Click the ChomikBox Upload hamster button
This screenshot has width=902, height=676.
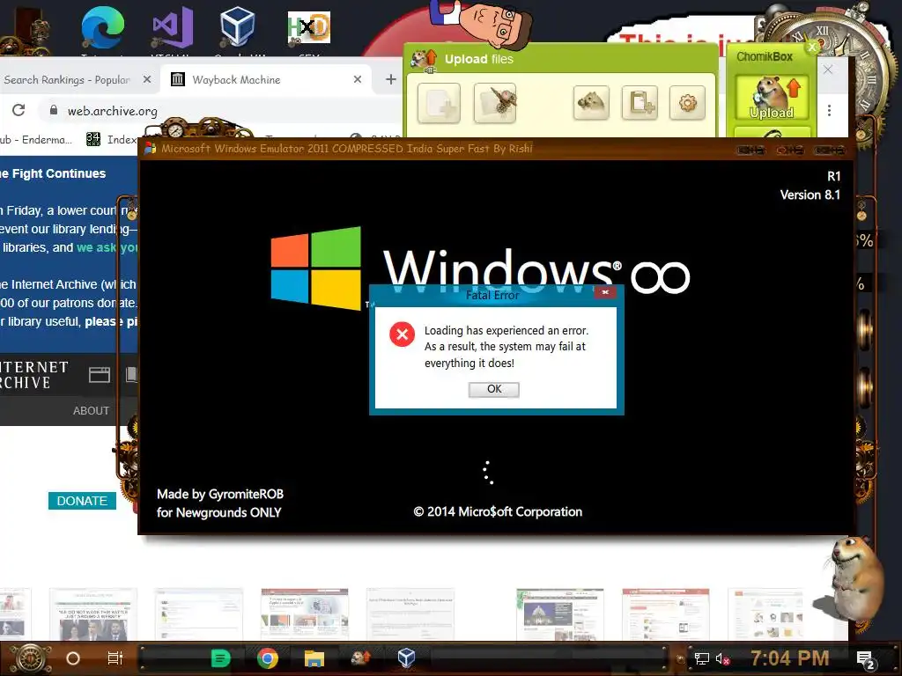(772, 98)
